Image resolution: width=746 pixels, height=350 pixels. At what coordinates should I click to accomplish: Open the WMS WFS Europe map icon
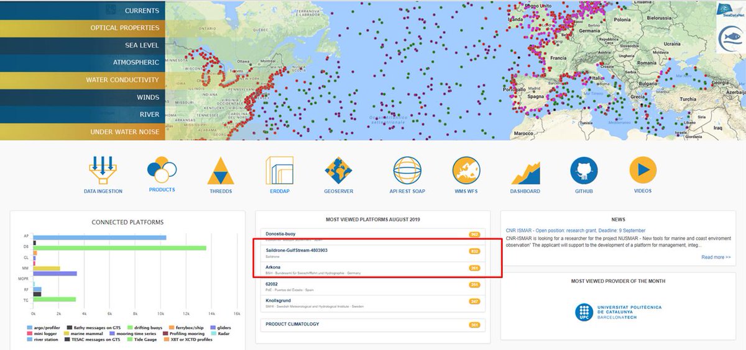coord(467,171)
